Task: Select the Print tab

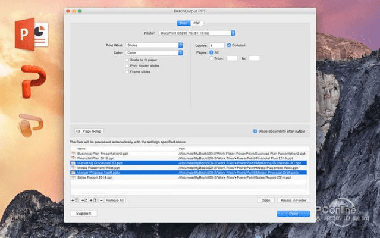Action: tap(183, 23)
